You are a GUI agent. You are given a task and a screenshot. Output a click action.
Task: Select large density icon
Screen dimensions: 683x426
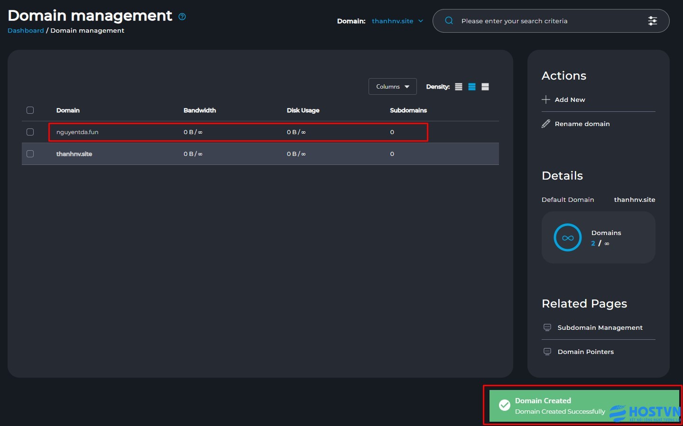(485, 87)
